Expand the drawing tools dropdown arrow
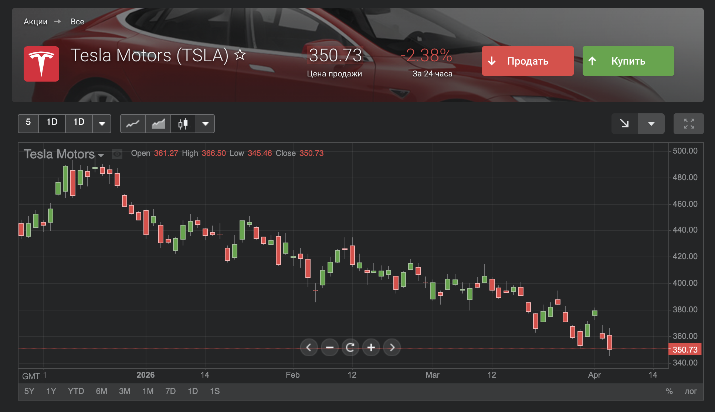The height and width of the screenshot is (412, 715). [x=651, y=124]
